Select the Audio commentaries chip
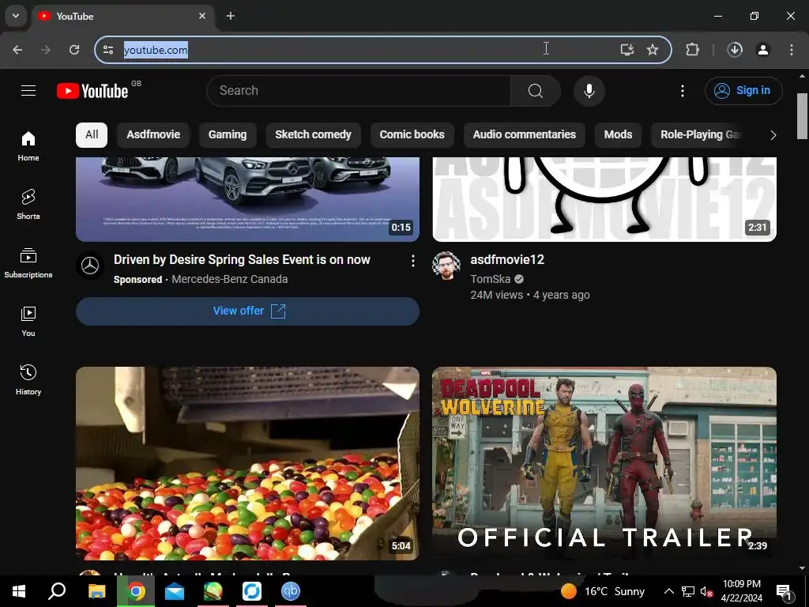 click(525, 134)
